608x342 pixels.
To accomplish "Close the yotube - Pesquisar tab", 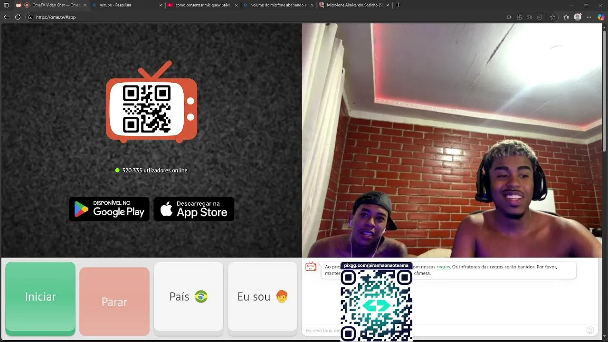I will 161,5.
